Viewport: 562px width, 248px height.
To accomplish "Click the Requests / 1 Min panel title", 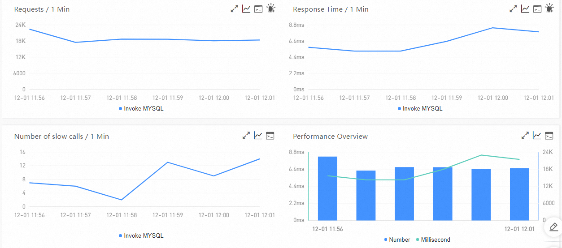I will pos(42,9).
